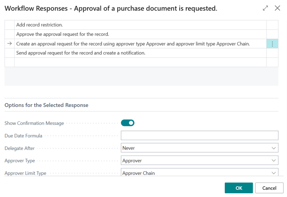Click the row selector arrow indicator

tap(9, 44)
